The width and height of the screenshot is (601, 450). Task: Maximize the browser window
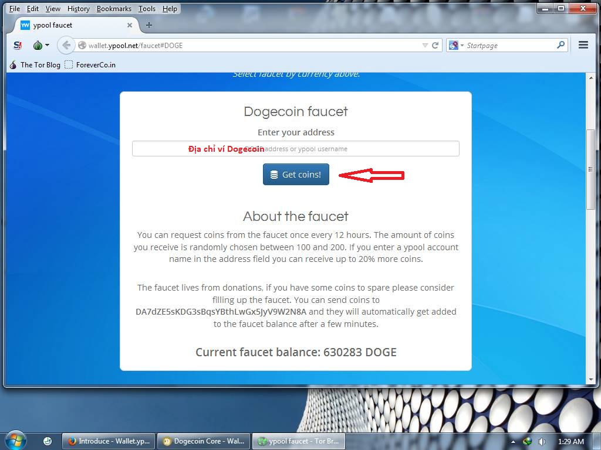pyautogui.click(x=561, y=8)
